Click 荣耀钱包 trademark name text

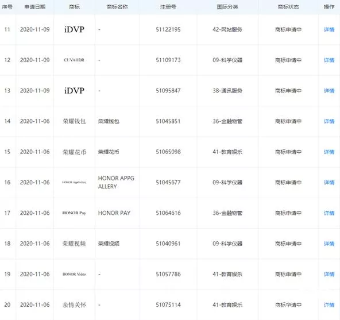(109, 121)
